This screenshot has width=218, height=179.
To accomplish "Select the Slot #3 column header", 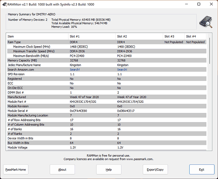I will 173,36.
